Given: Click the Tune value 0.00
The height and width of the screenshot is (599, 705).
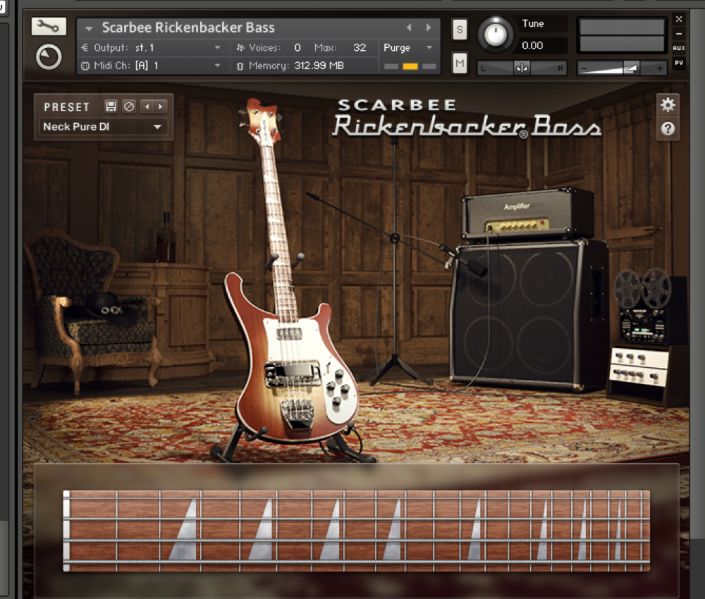Looking at the screenshot, I should (532, 45).
